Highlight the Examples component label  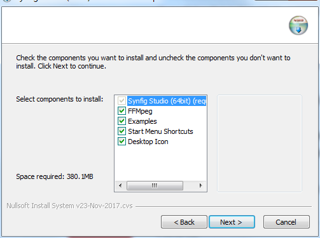(143, 121)
